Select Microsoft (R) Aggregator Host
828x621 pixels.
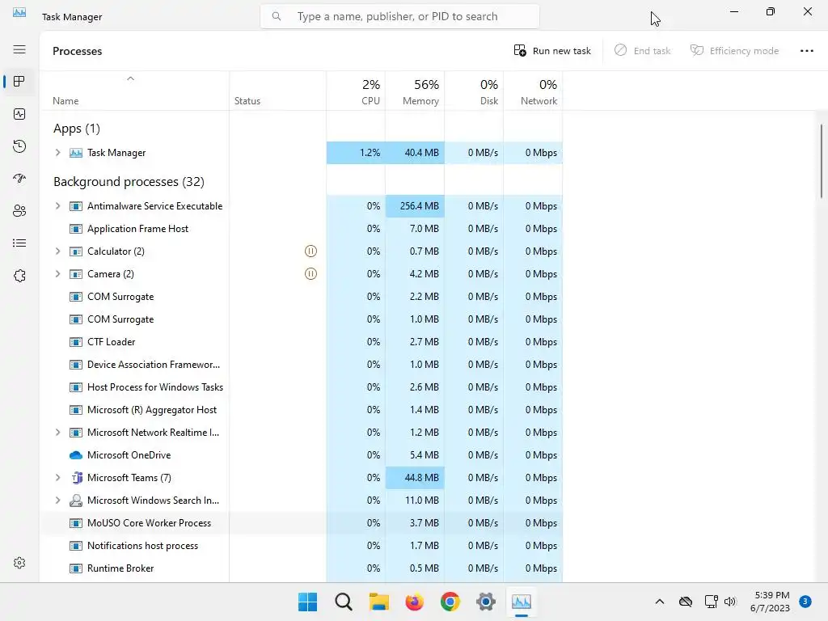301,410
